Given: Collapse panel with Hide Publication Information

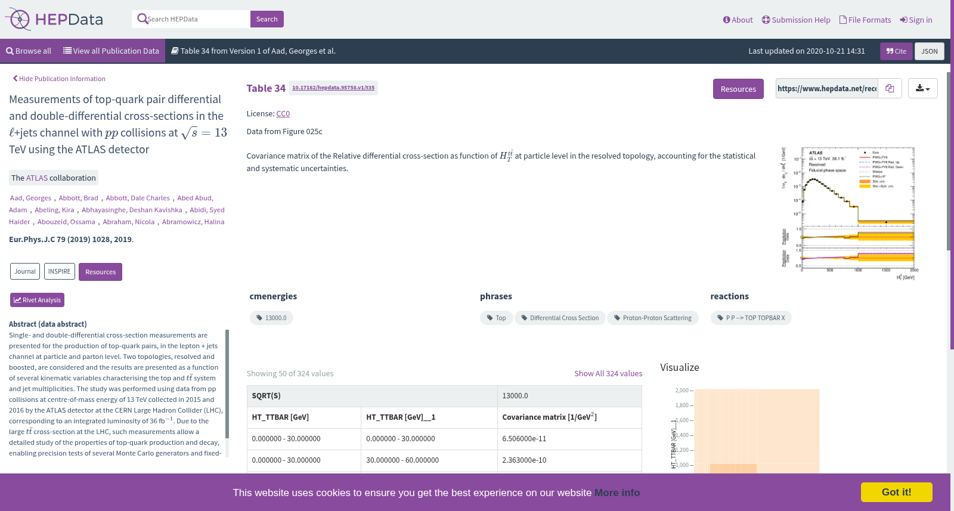Looking at the screenshot, I should [59, 79].
